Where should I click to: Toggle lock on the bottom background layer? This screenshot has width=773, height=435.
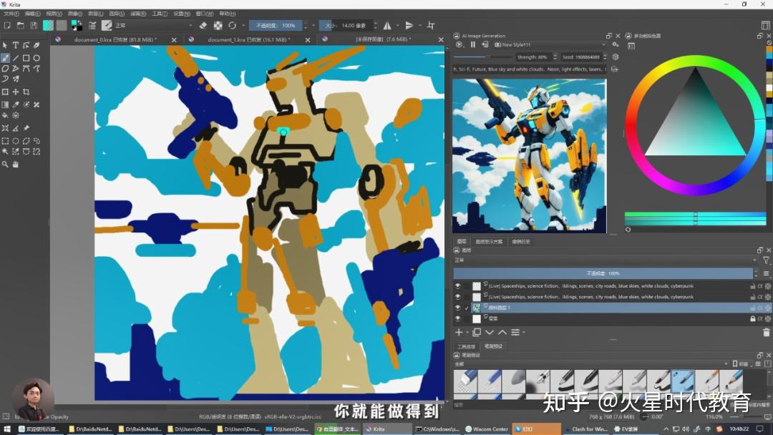click(752, 318)
